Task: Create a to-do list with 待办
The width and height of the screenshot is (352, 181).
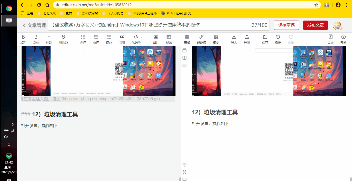Action: (109, 39)
